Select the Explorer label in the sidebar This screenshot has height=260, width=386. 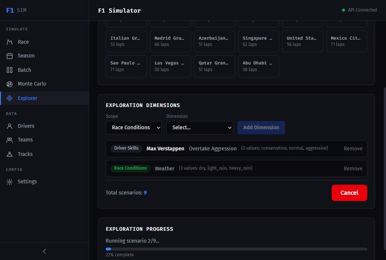click(27, 98)
